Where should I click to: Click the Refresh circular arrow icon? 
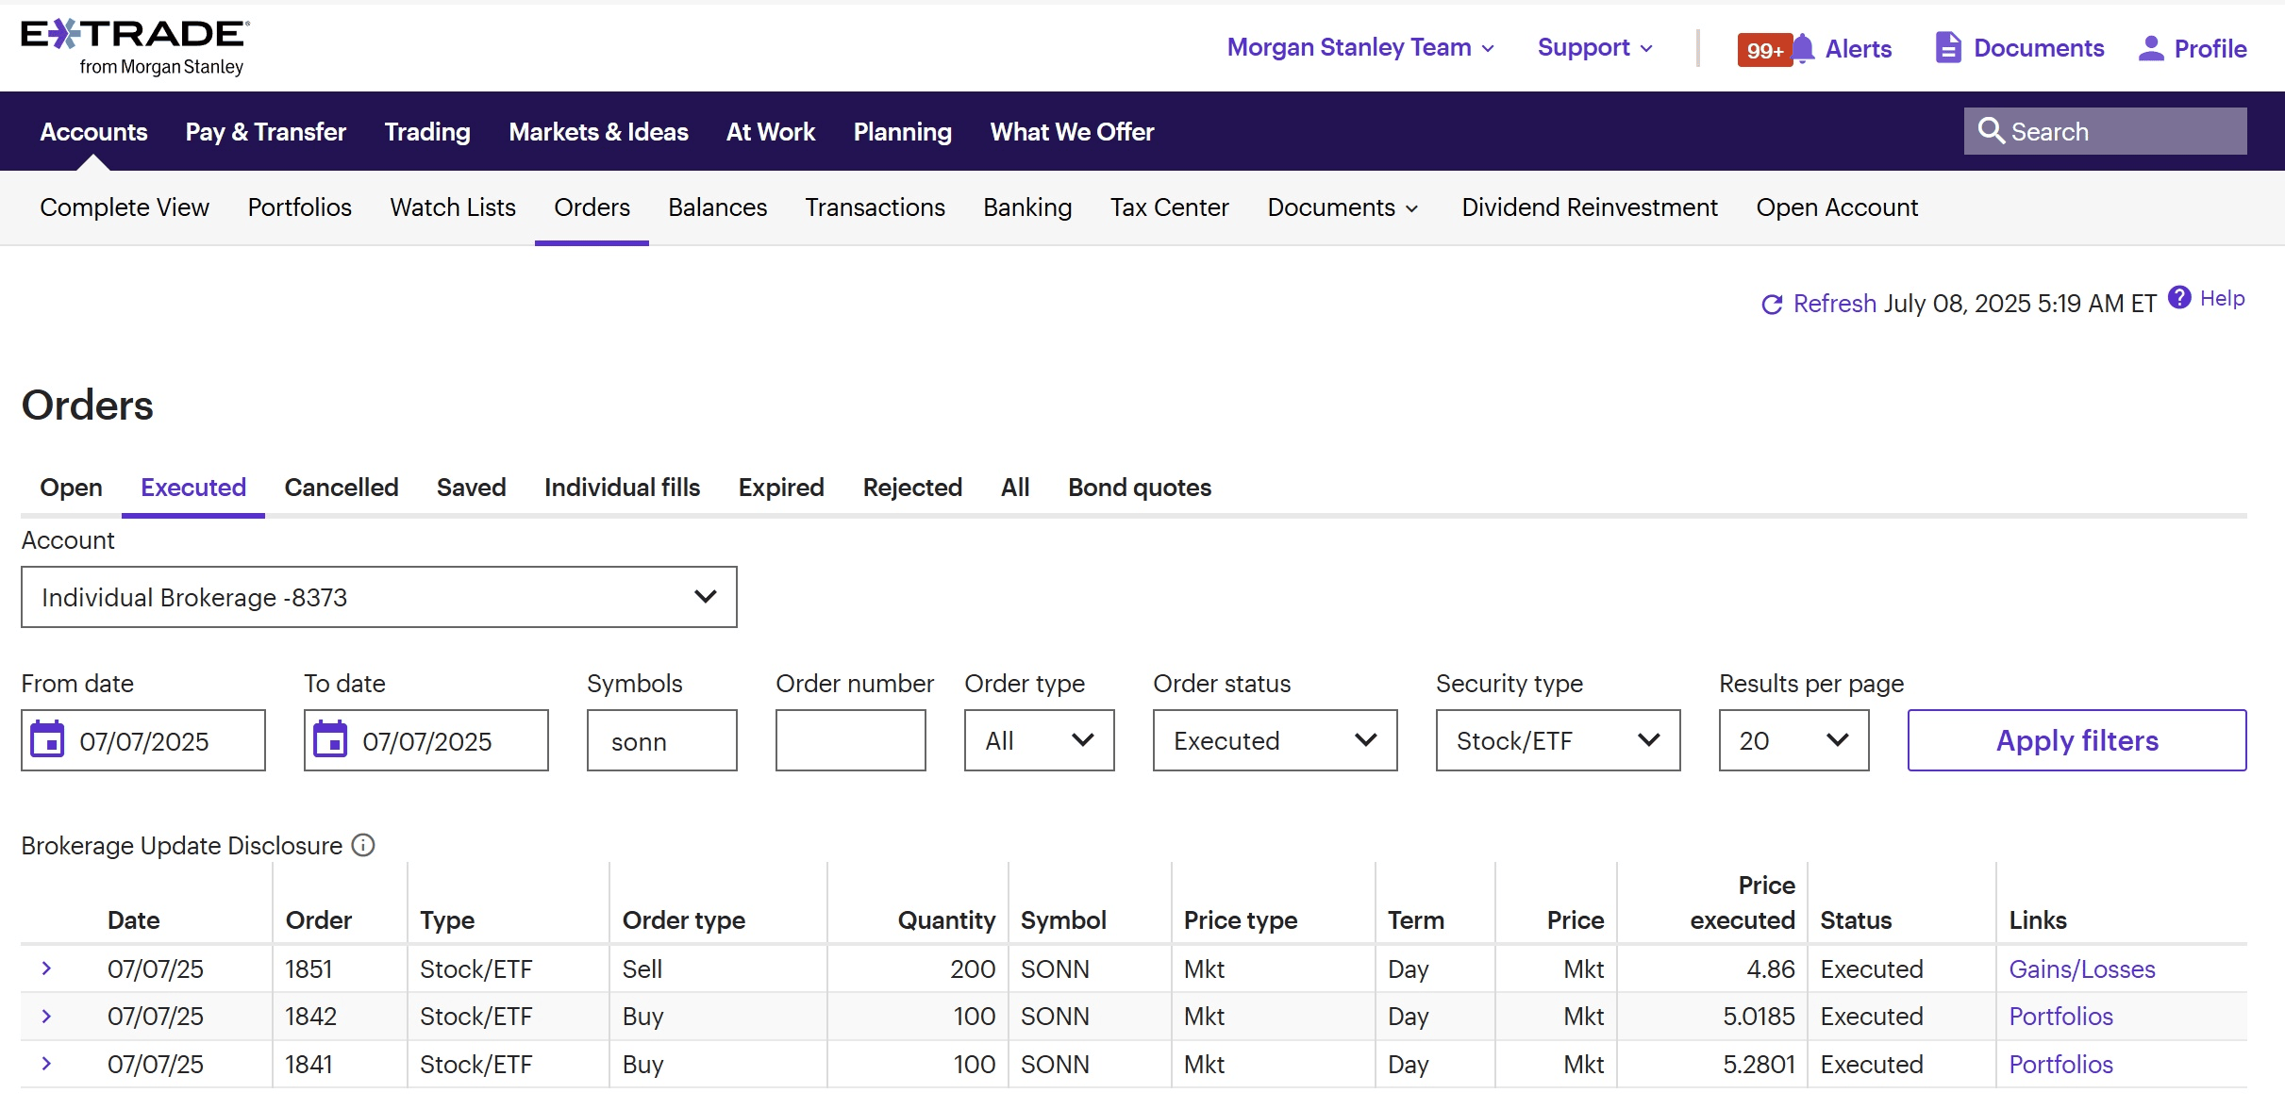coord(1772,304)
